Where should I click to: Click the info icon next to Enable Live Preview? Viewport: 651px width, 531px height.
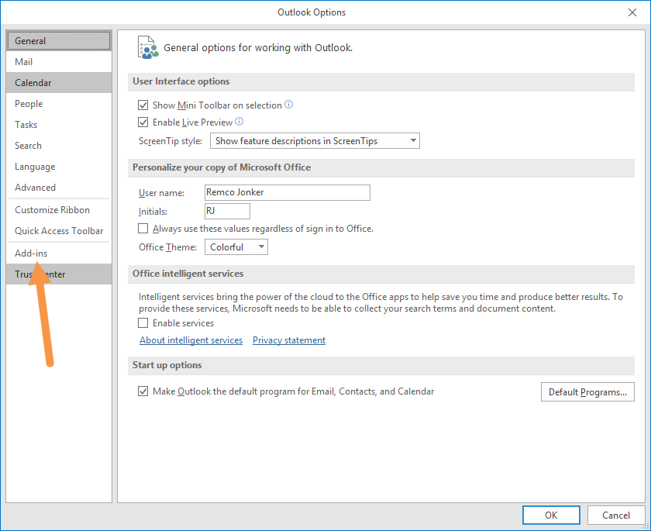click(239, 122)
